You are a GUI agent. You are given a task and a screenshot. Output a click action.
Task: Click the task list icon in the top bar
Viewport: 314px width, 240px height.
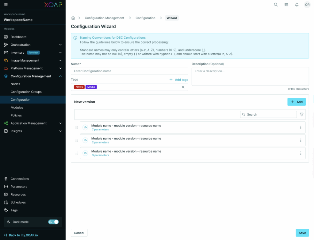click(x=286, y=5)
